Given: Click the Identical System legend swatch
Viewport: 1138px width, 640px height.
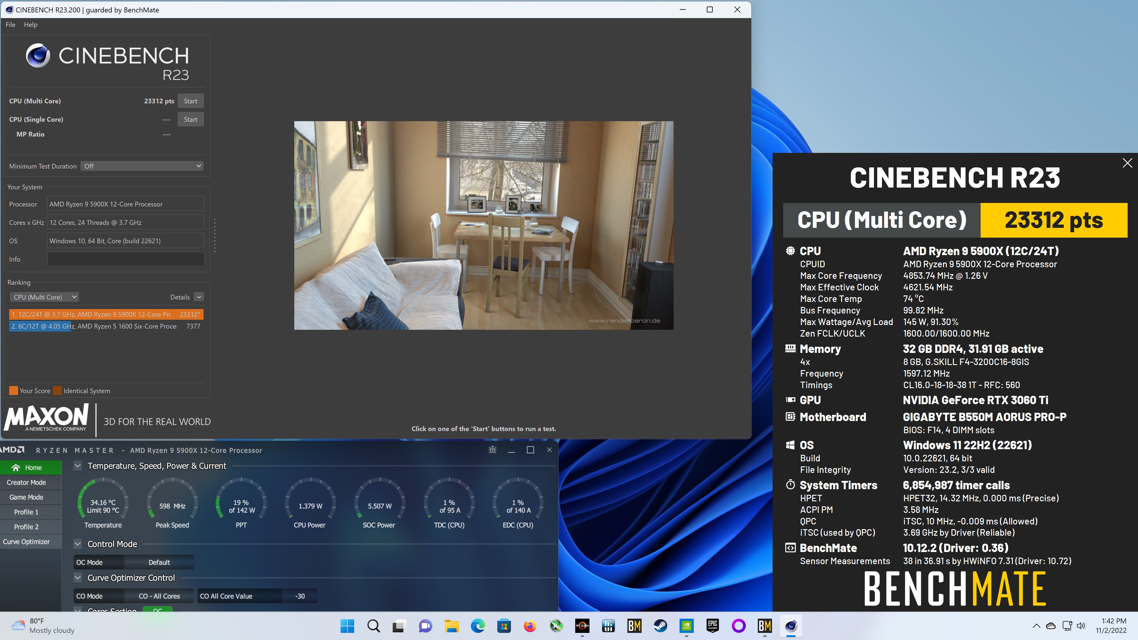Looking at the screenshot, I should [57, 391].
